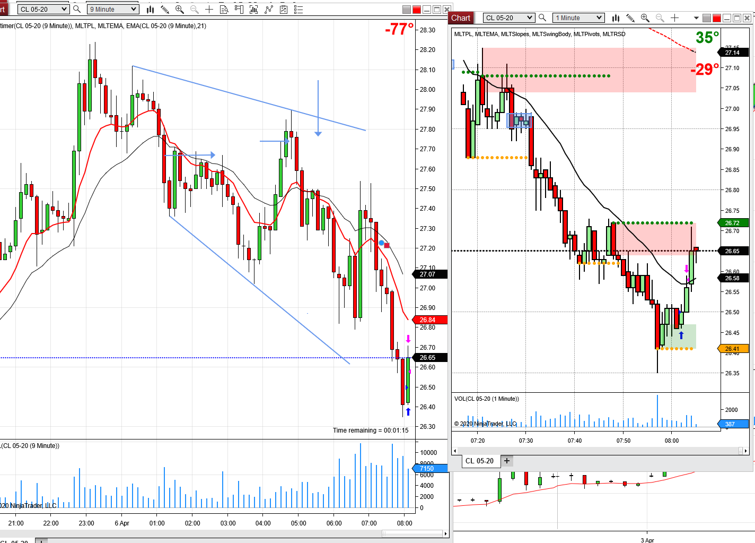Click red interval link button in 1 Minute chart
The width and height of the screenshot is (755, 543).
pos(717,18)
